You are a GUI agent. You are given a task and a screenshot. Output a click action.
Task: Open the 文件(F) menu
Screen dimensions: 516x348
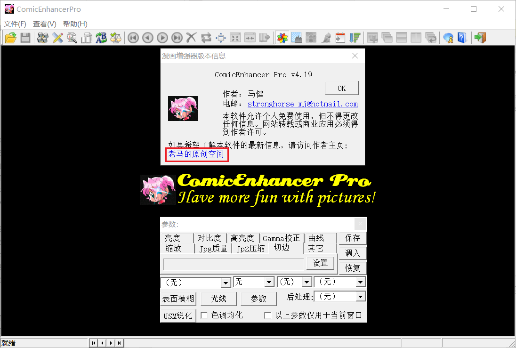point(15,24)
